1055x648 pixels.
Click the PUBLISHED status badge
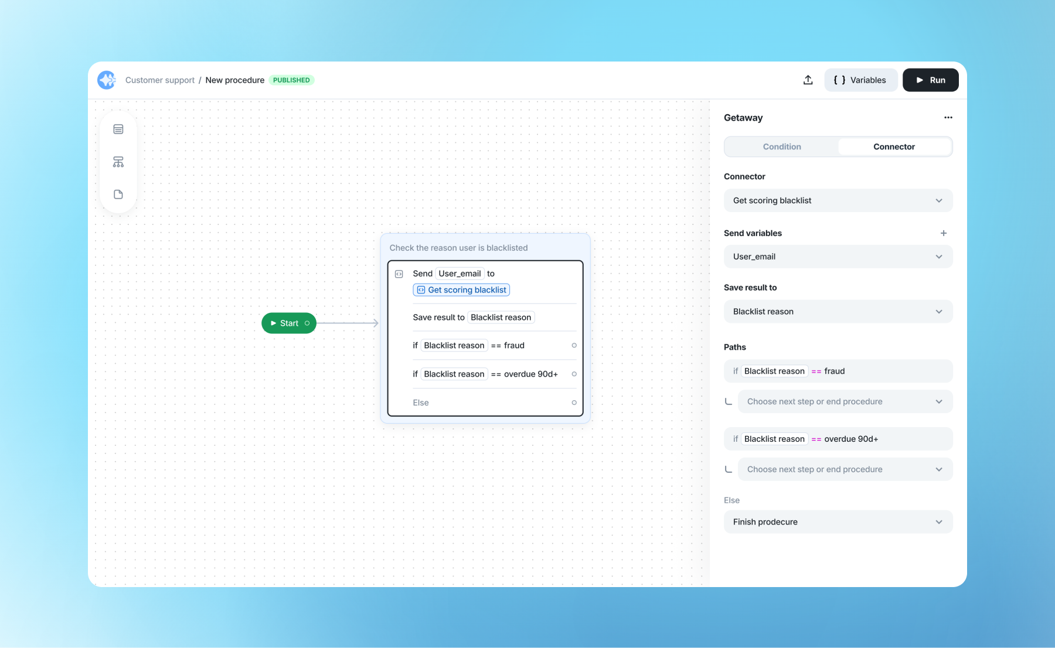[x=291, y=80]
